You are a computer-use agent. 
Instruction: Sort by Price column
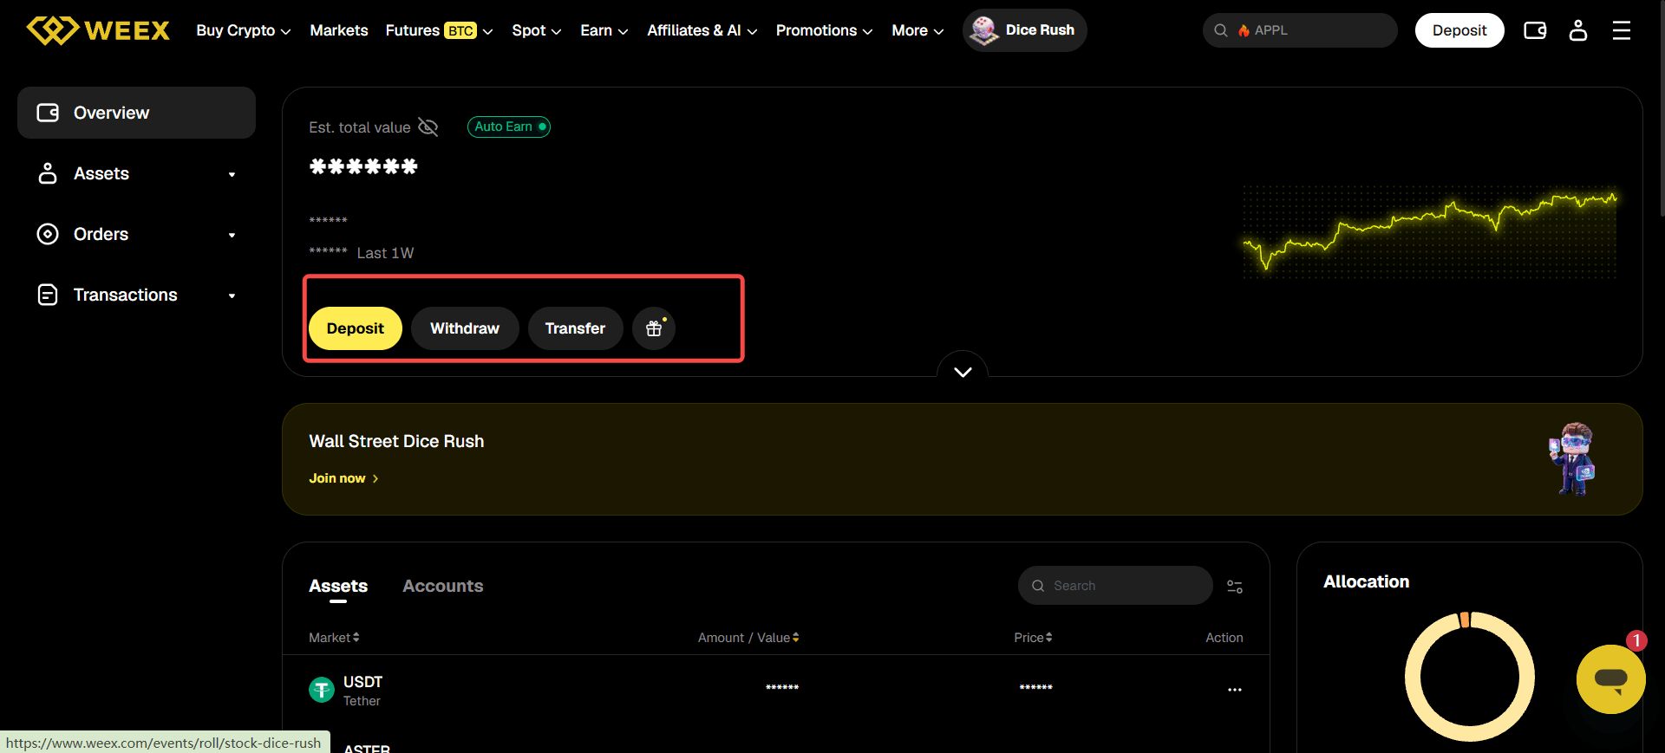[x=1033, y=638]
